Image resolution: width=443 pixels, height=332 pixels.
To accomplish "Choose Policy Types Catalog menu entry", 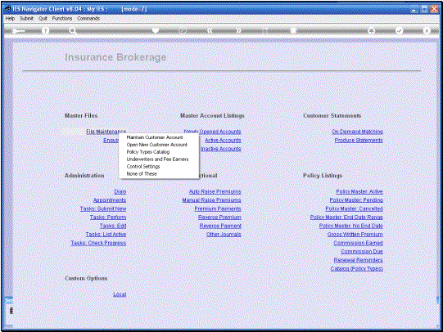I will point(148,152).
